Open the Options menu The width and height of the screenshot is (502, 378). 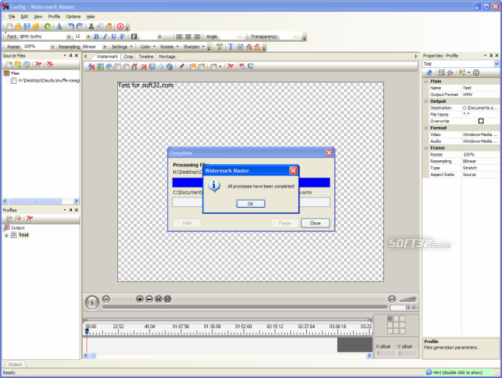pyautogui.click(x=73, y=17)
